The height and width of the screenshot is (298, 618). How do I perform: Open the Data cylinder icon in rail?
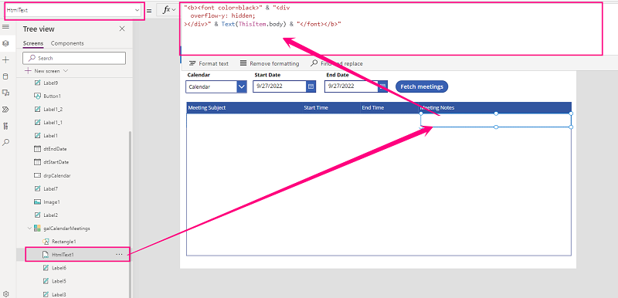coord(5,76)
